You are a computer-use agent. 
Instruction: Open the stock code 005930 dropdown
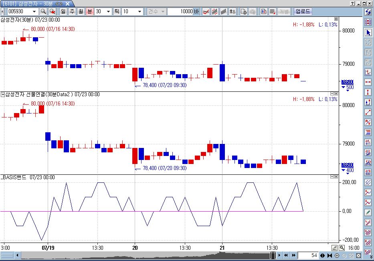34,12
